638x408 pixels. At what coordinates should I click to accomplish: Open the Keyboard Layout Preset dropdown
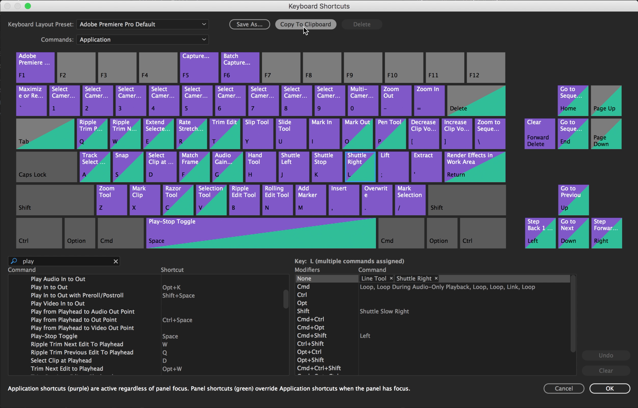[142, 24]
